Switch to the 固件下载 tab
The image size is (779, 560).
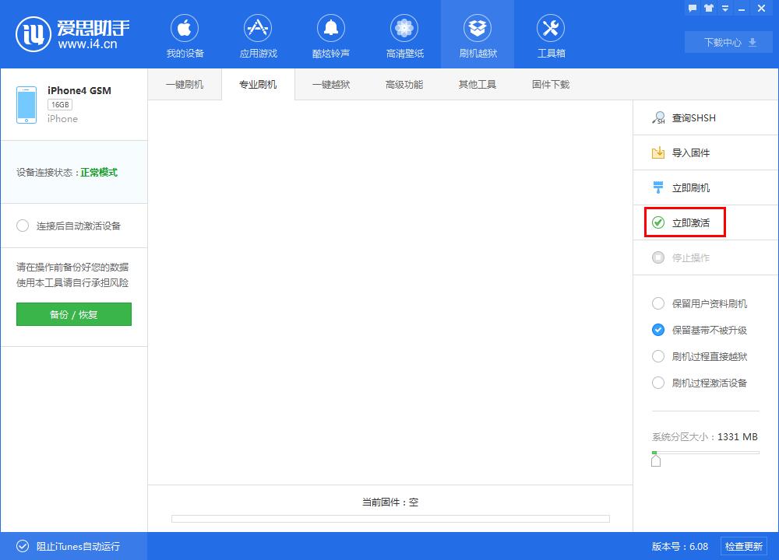pos(551,84)
